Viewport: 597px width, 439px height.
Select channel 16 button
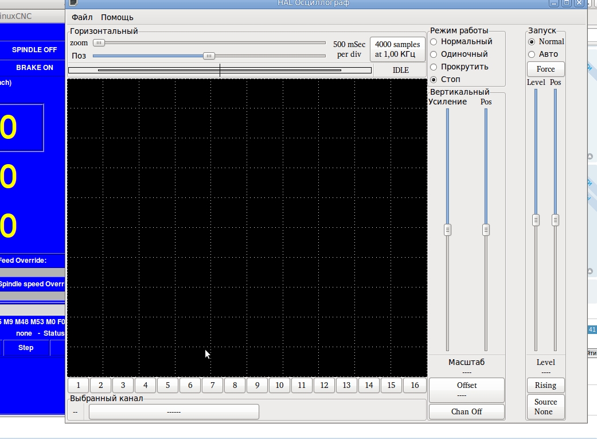click(415, 385)
